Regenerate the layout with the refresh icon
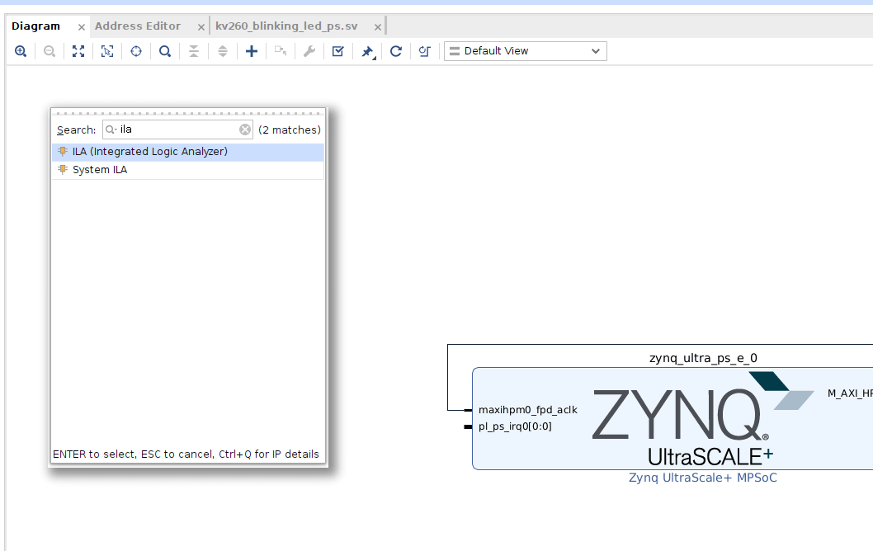The width and height of the screenshot is (873, 551). 396,51
